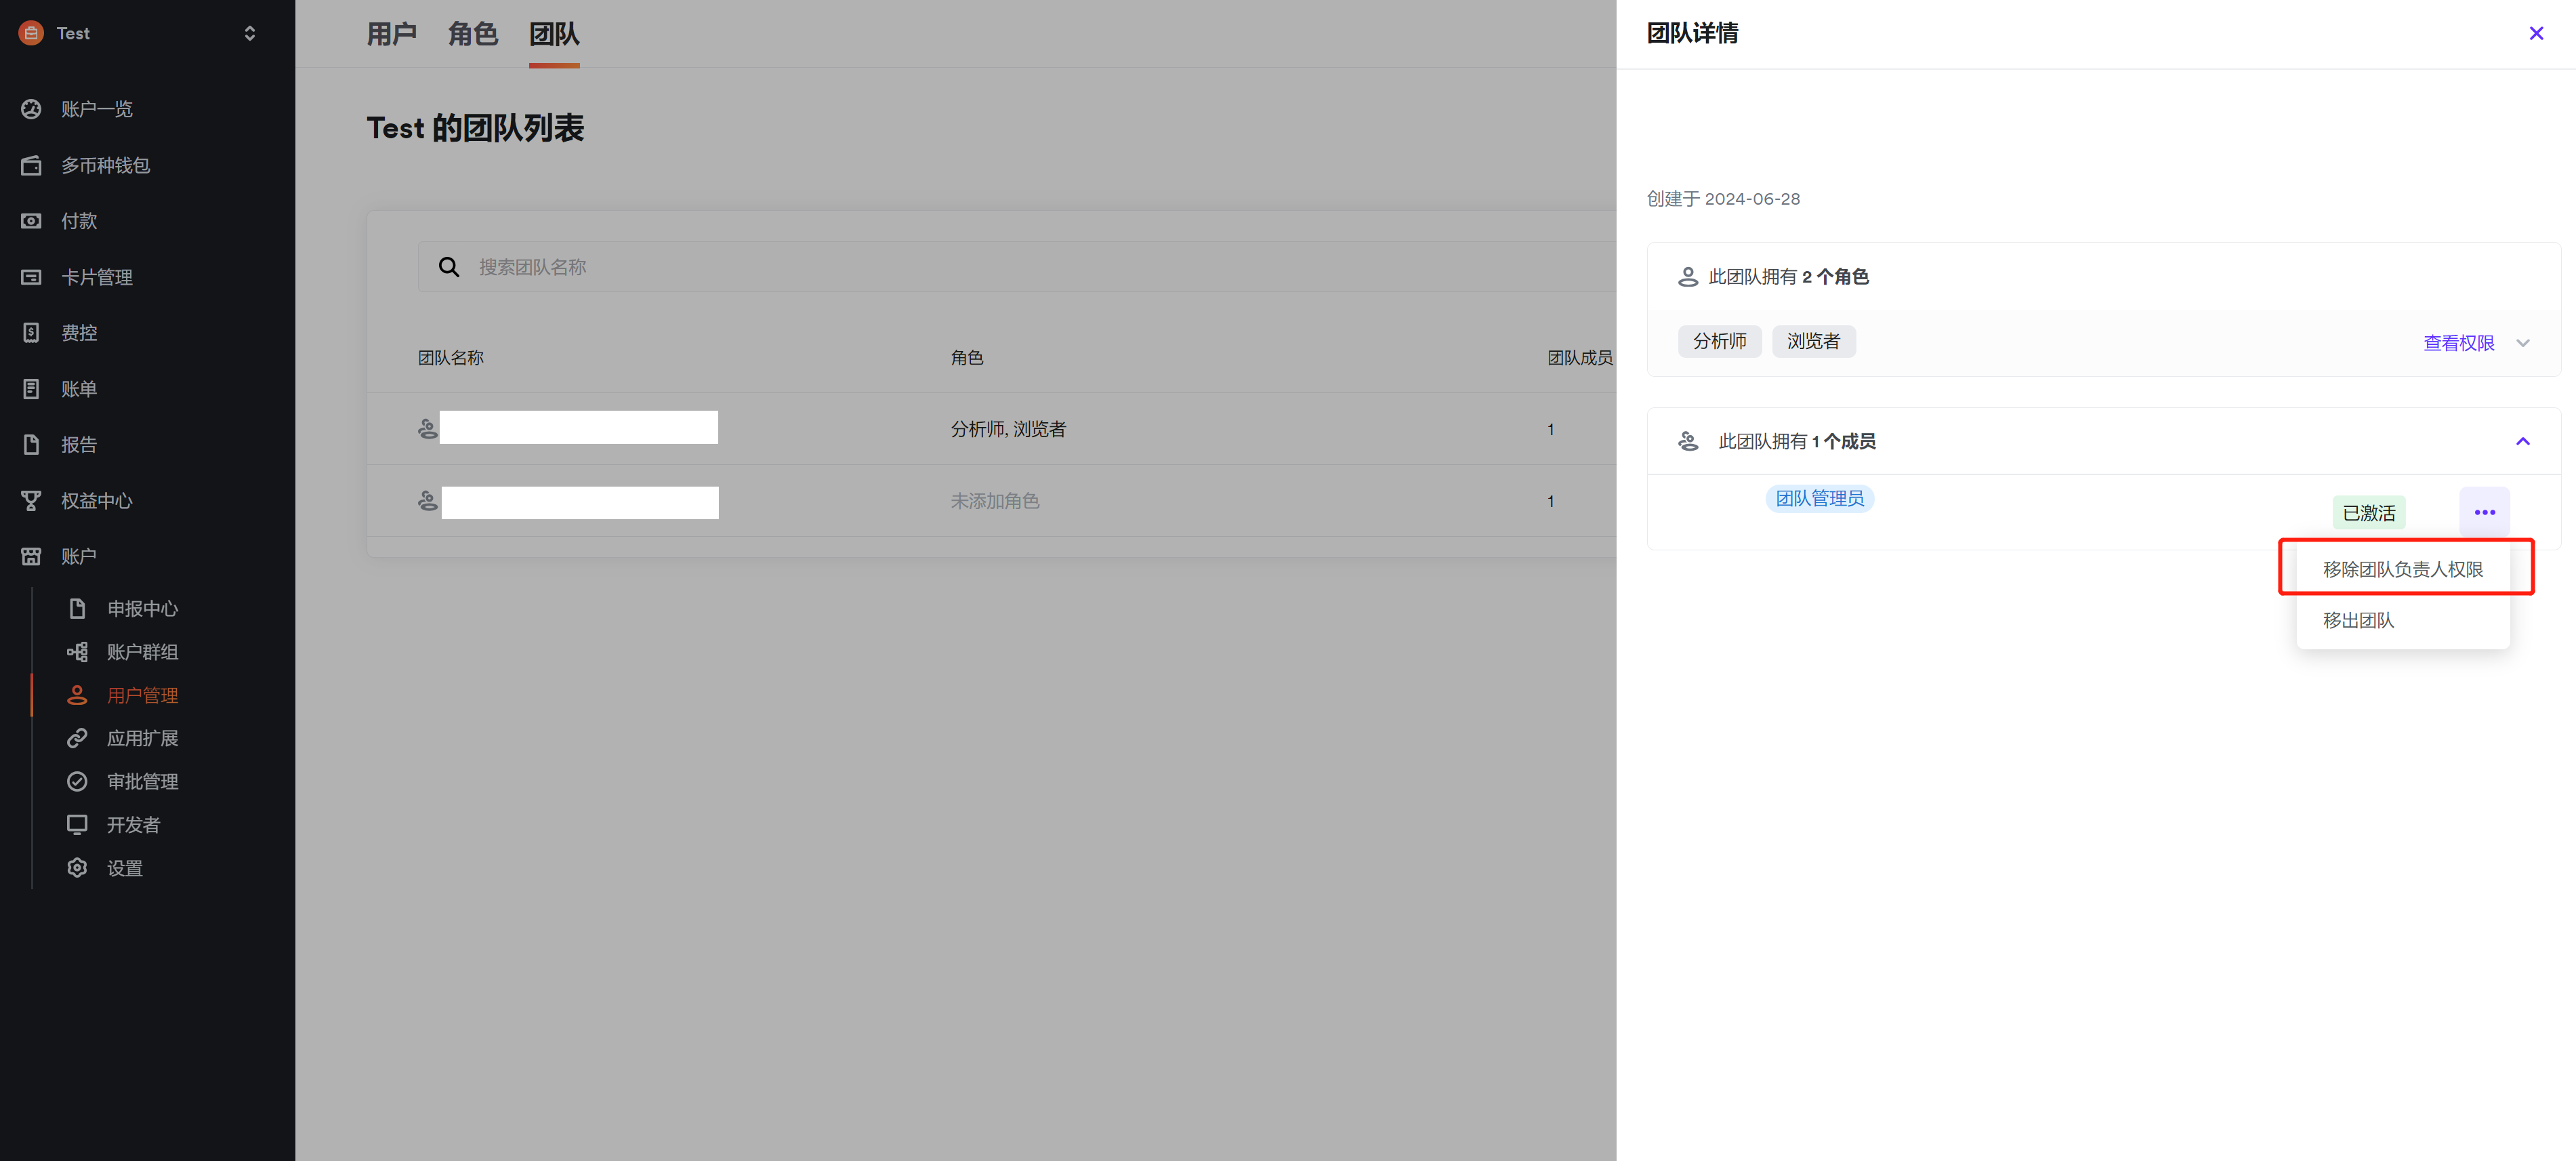
Task: Click the 付款 payment icon
Action: [x=31, y=221]
